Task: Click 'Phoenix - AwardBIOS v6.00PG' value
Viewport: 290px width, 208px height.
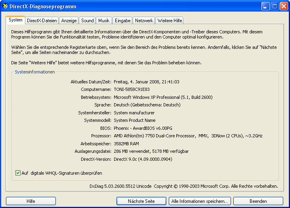Action: click(x=143, y=128)
